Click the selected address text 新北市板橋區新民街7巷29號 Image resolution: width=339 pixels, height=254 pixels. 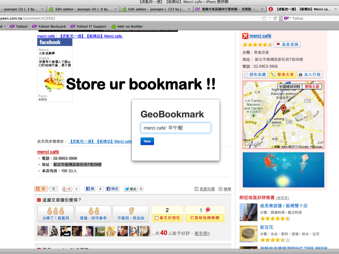(77, 165)
